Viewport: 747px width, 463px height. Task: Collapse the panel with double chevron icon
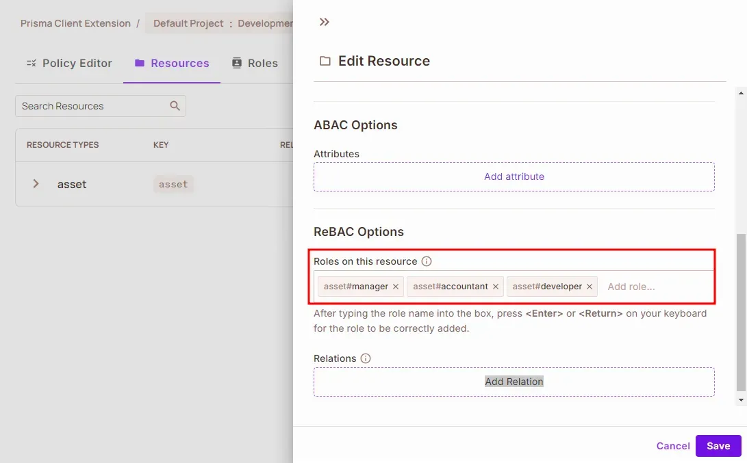tap(325, 22)
